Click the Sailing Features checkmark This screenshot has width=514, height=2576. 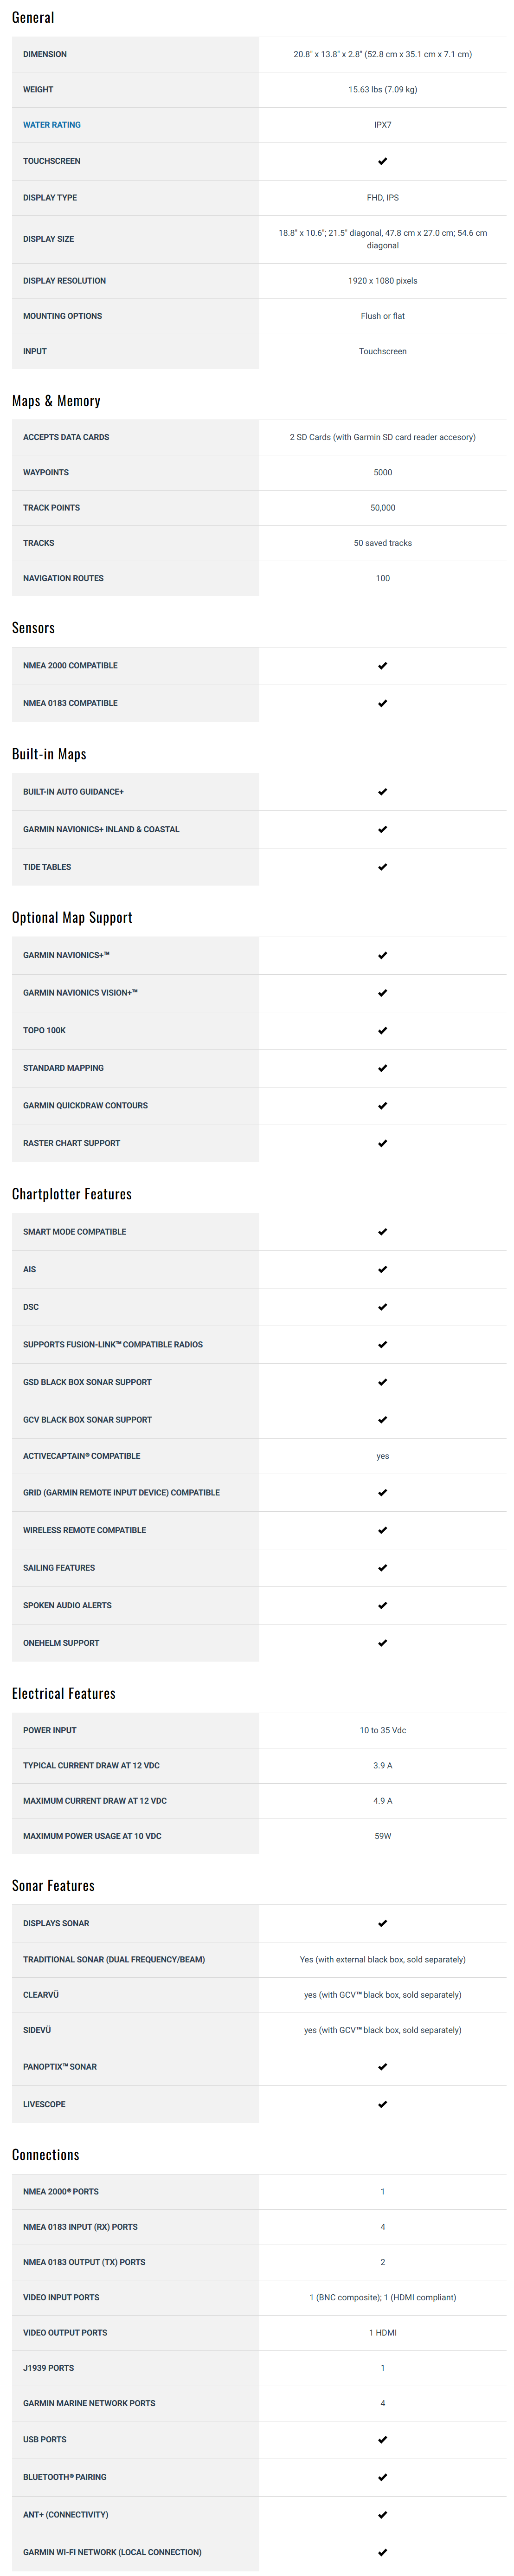pyautogui.click(x=382, y=1568)
